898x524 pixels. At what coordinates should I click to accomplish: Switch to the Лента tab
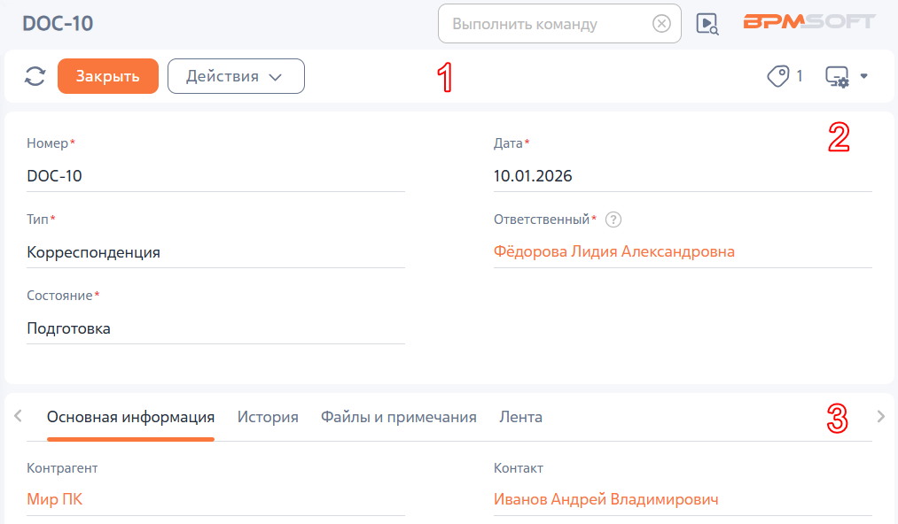520,417
